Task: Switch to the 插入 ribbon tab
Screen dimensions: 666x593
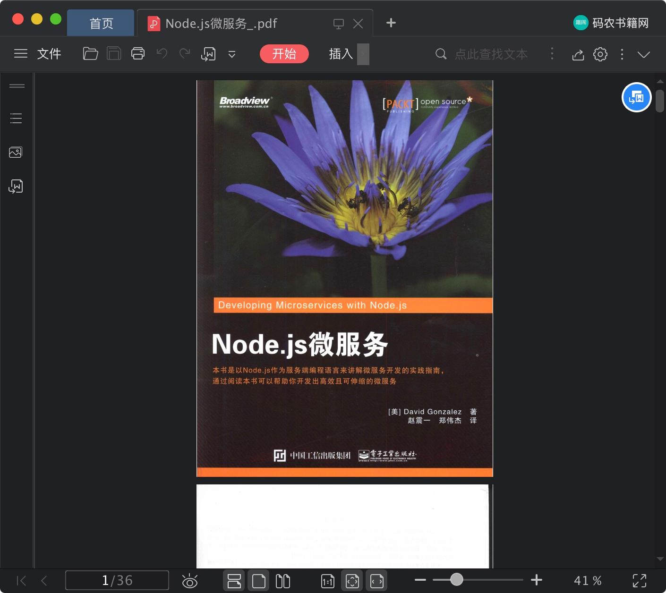Action: click(341, 54)
